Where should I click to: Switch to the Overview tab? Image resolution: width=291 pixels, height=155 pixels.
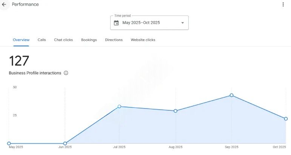[21, 40]
